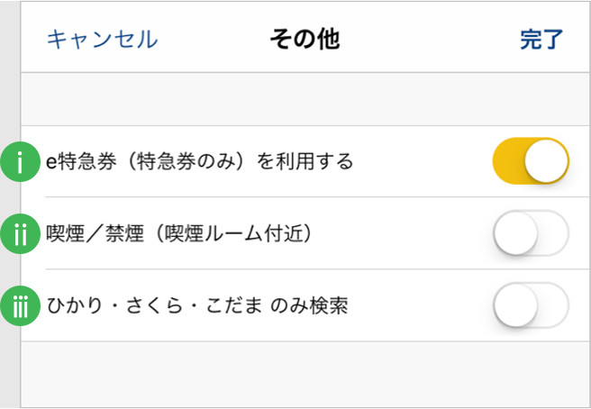This screenshot has width=591, height=409.
Task: Click the empty right half of the のみ検索 switch track
Action: click(x=553, y=305)
